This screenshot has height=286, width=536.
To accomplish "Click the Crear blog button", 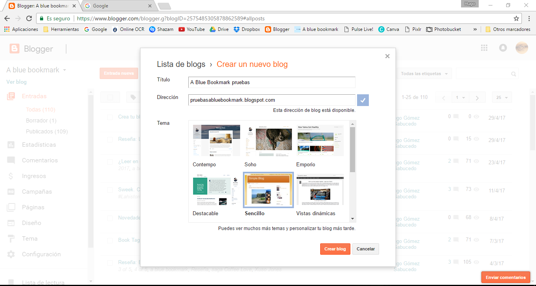I will pyautogui.click(x=335, y=249).
